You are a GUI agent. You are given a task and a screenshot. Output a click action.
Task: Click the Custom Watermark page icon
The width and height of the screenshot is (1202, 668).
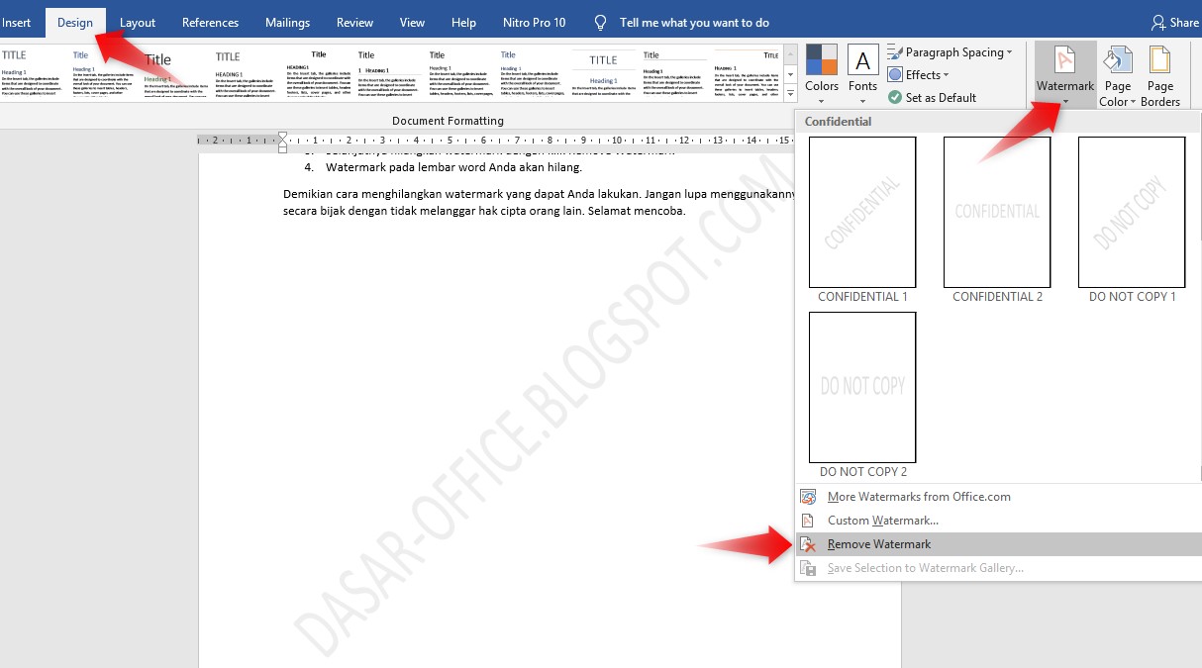[x=808, y=521]
